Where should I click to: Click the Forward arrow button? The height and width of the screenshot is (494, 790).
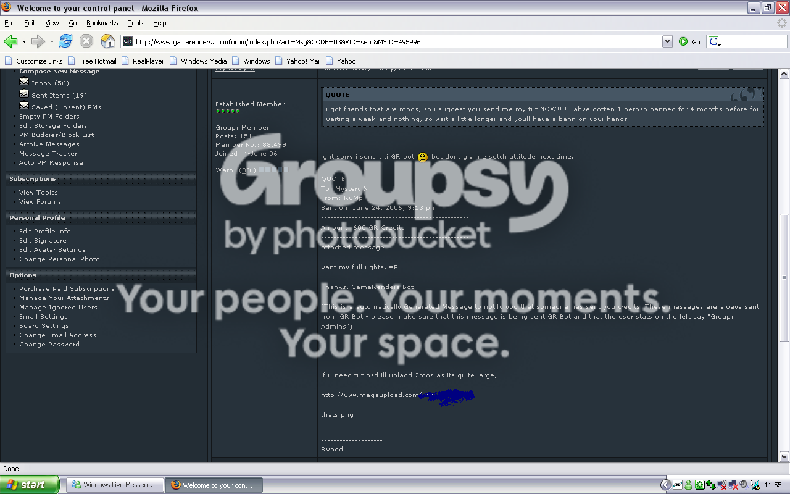point(38,41)
